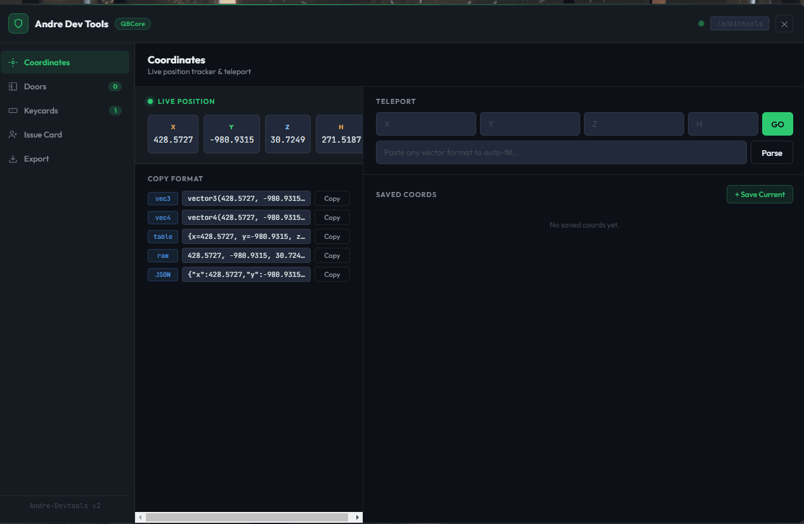Click the 'Live position tracker & teleport' subtitle
Image resolution: width=804 pixels, height=524 pixels.
[199, 72]
